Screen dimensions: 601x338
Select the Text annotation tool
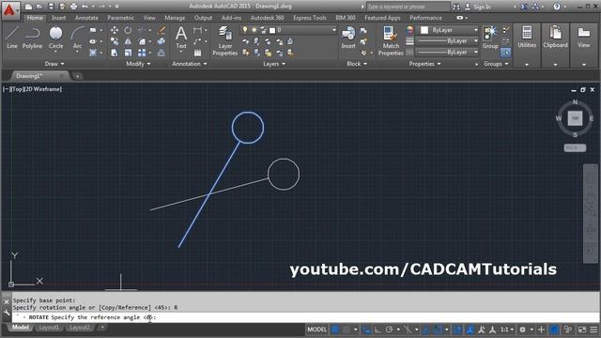(x=181, y=38)
